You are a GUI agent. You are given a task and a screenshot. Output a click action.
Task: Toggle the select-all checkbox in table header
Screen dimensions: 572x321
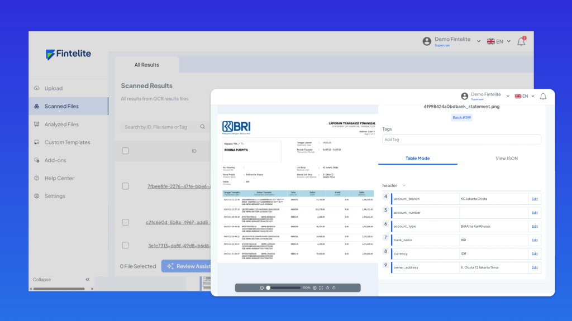[x=126, y=151]
